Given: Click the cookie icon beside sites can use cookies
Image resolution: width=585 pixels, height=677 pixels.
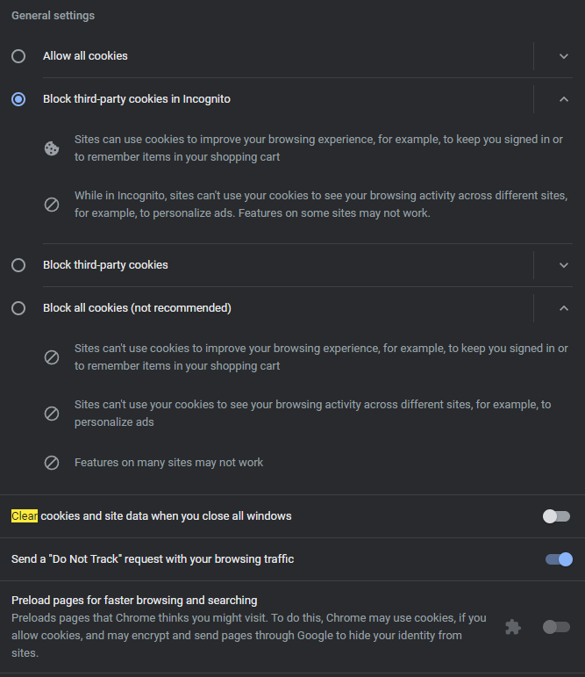Looking at the screenshot, I should pyautogui.click(x=52, y=148).
